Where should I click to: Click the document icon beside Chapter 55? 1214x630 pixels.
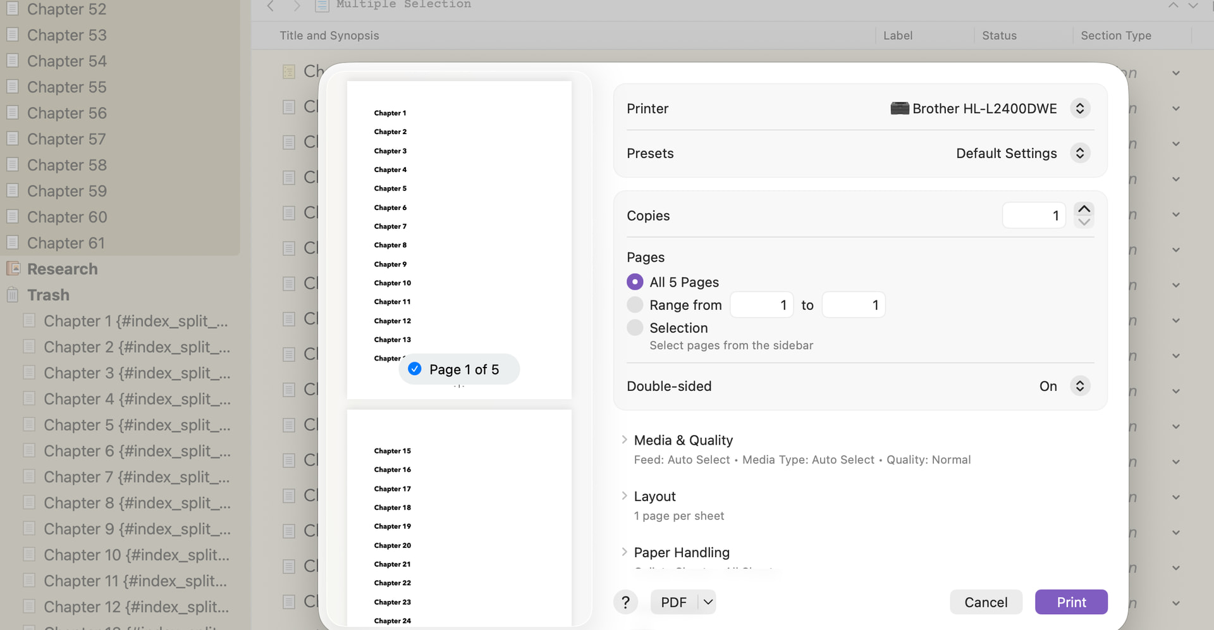13,87
